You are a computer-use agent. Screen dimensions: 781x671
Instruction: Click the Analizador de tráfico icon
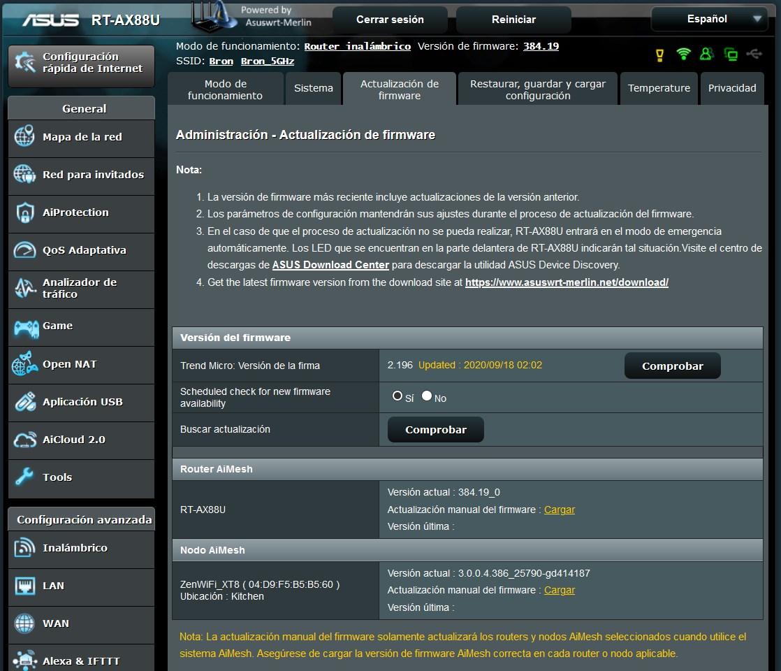(x=25, y=288)
